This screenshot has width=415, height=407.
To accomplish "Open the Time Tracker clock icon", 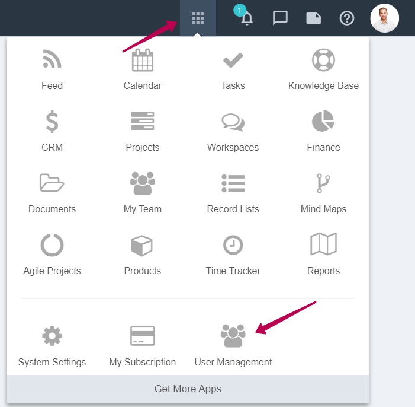I will click(233, 245).
